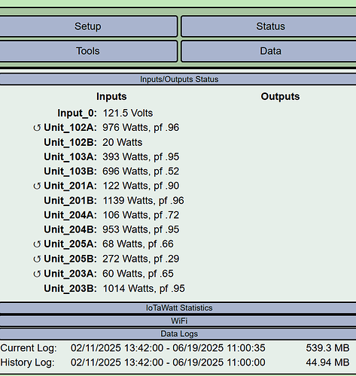
Task: Open the Setup menu
Action: tap(88, 26)
